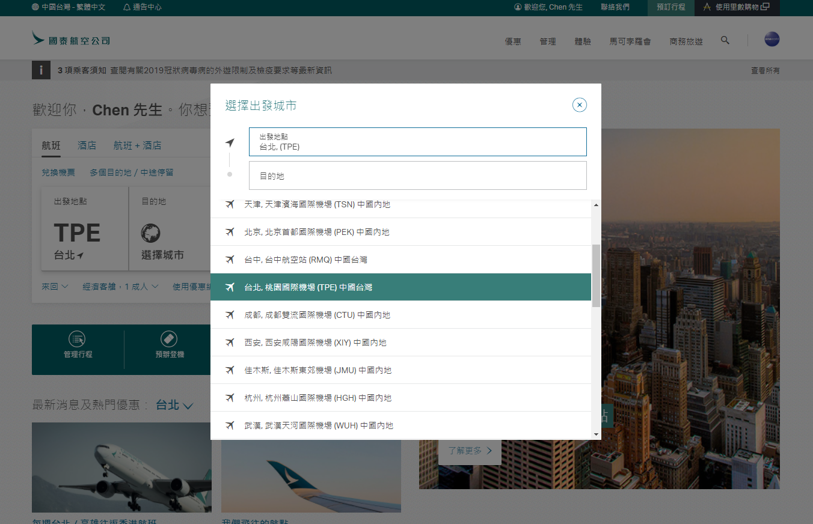Viewport: 813px width, 524px height.
Task: Click the plane icon beside 武漢 row
Action: pyautogui.click(x=230, y=425)
